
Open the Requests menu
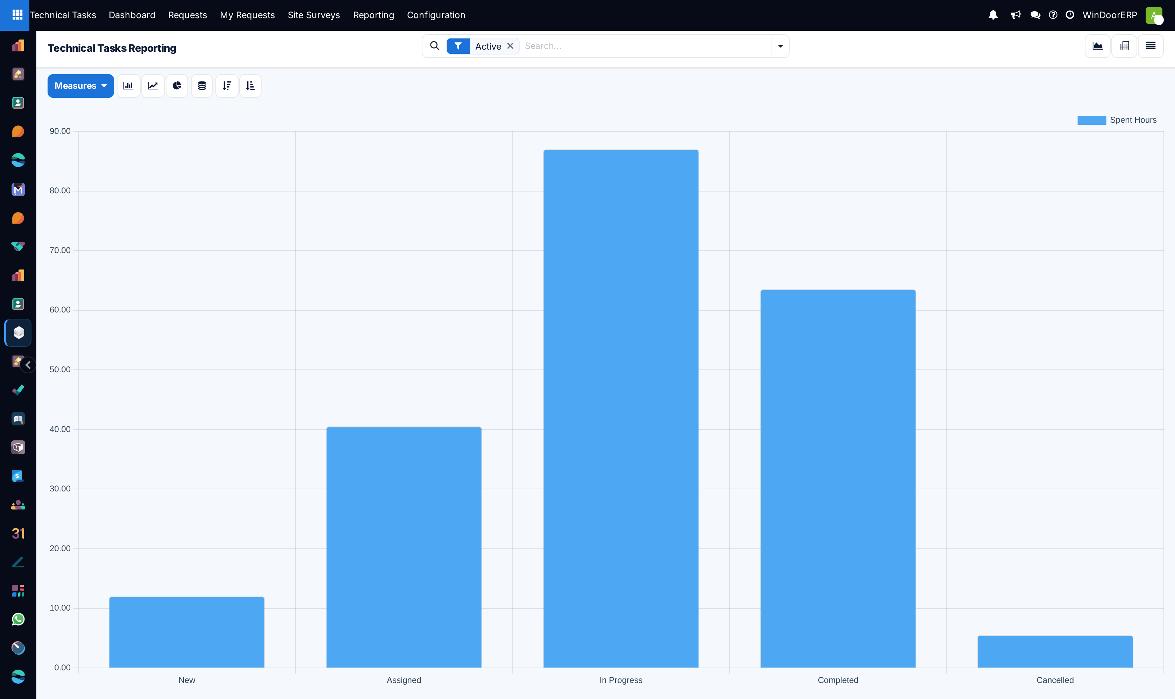[x=187, y=15]
